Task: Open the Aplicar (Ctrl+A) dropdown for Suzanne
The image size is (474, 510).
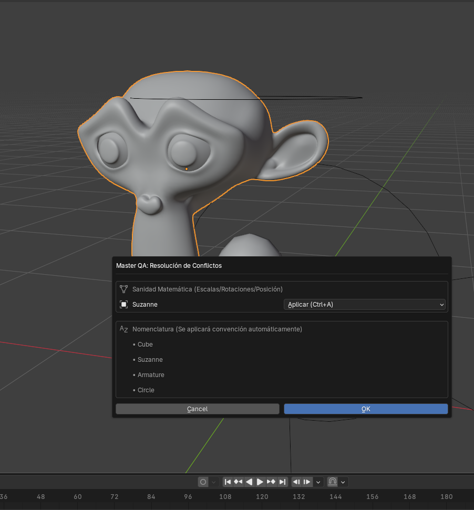Action: (x=364, y=305)
